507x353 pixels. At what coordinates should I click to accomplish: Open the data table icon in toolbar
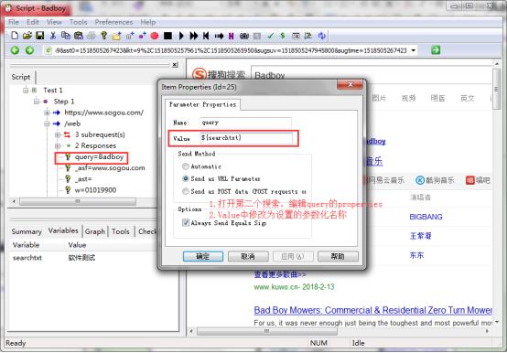pos(296,36)
